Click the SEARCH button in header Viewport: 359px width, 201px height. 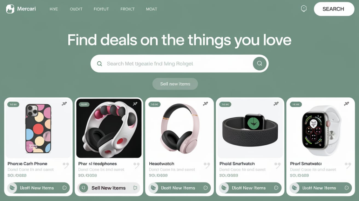(x=334, y=9)
